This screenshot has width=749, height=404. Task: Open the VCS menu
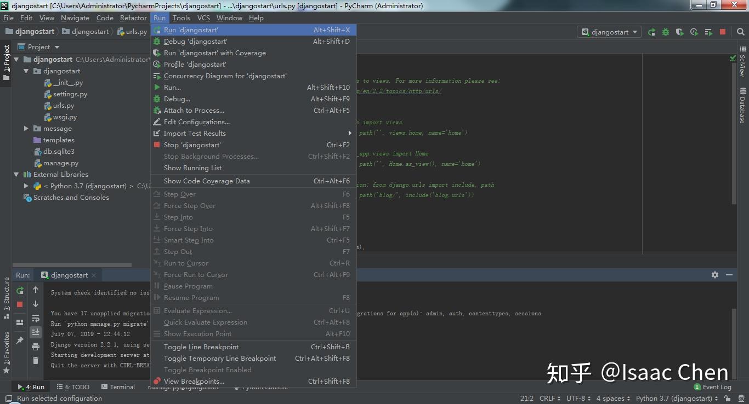[203, 18]
